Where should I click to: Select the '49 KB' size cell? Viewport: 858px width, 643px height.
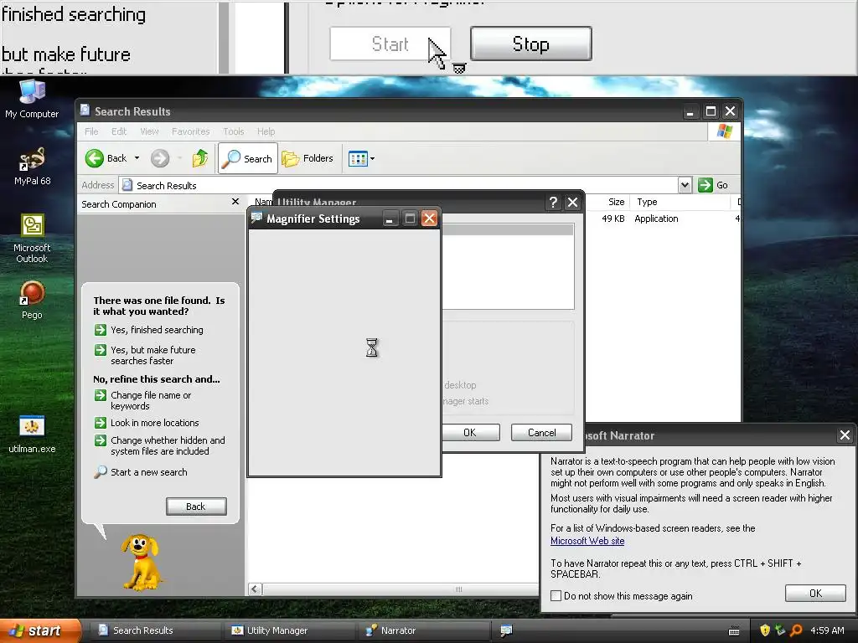click(612, 219)
